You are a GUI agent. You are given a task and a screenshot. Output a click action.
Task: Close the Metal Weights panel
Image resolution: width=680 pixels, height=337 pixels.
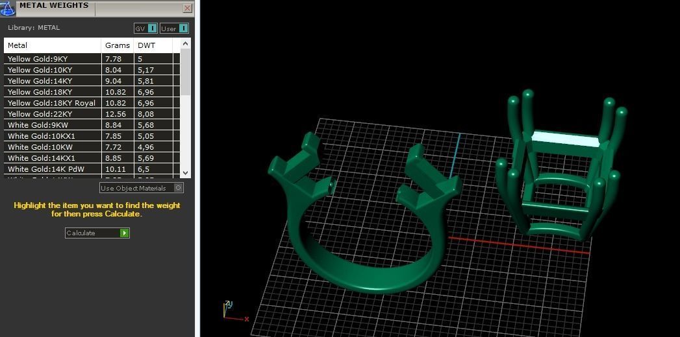pos(187,8)
